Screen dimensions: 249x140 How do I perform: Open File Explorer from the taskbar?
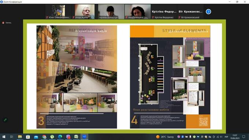coord(20,137)
